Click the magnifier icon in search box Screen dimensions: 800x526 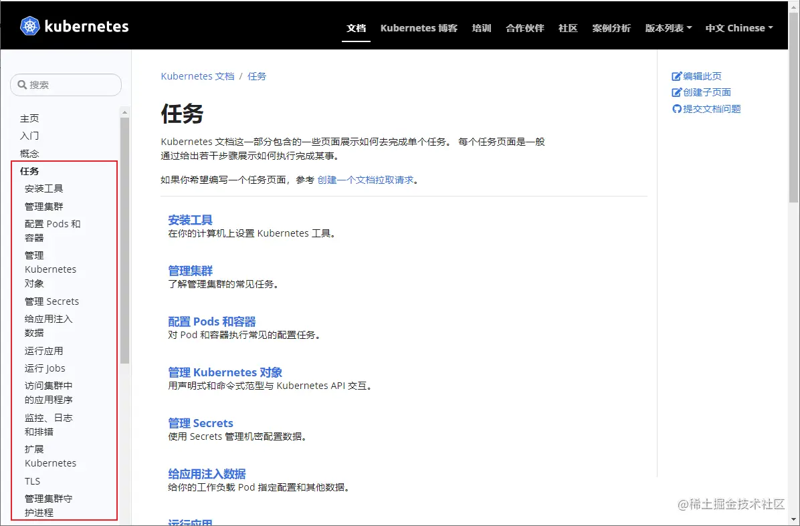(x=22, y=85)
